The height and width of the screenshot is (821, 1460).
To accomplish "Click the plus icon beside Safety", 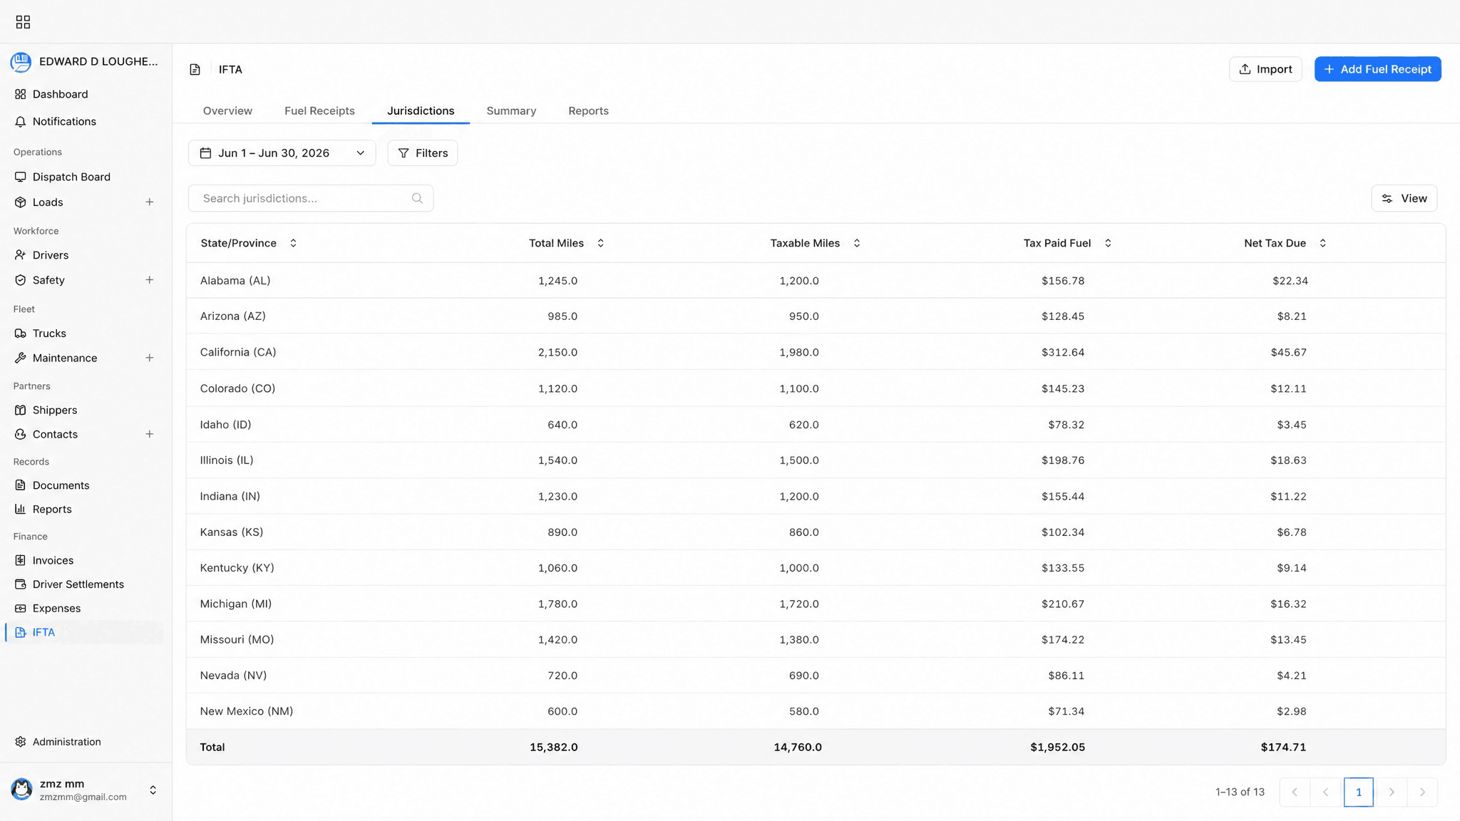I will (150, 280).
